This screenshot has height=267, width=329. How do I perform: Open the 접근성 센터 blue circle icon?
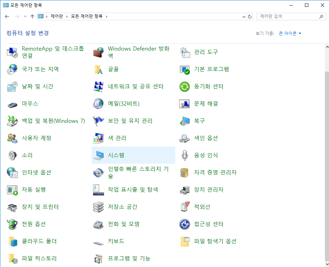[x=185, y=224]
